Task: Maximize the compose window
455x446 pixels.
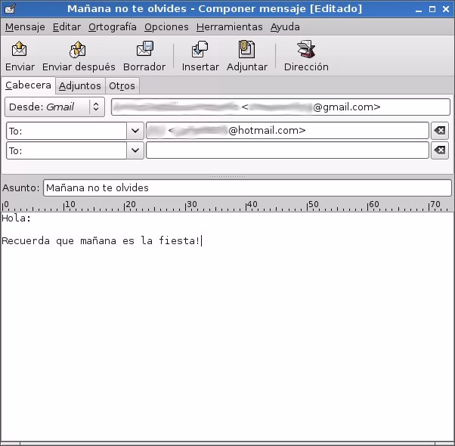Action: click(x=432, y=9)
